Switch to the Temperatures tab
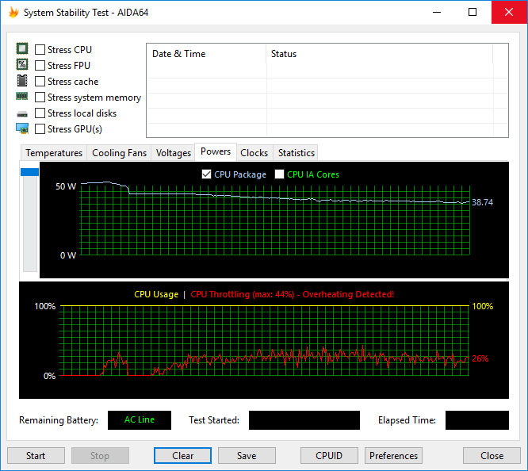This screenshot has height=471, width=528. coord(54,153)
